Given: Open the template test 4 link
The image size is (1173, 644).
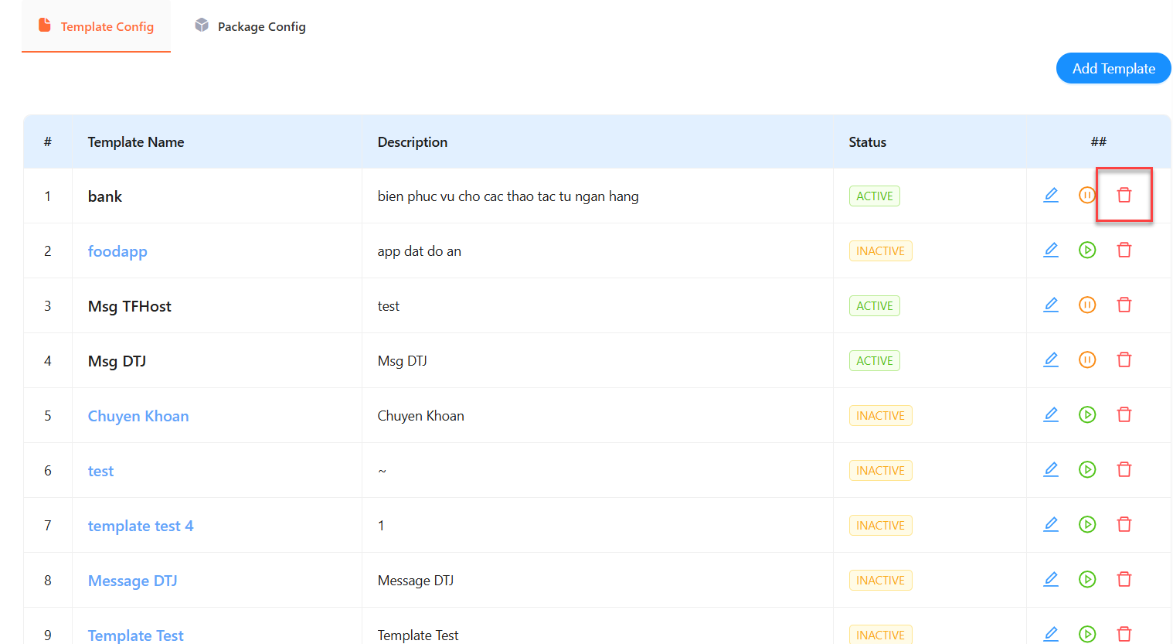Looking at the screenshot, I should click(141, 526).
